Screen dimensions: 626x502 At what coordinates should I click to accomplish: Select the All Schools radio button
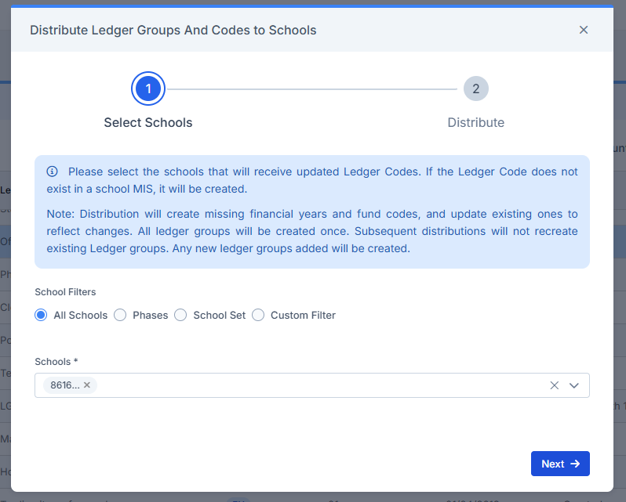pos(41,315)
